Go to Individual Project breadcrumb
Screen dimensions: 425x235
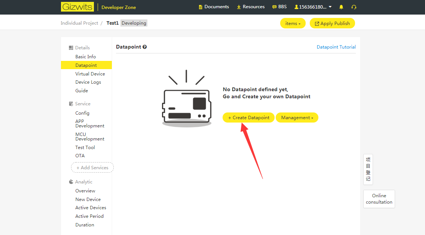[x=79, y=23]
